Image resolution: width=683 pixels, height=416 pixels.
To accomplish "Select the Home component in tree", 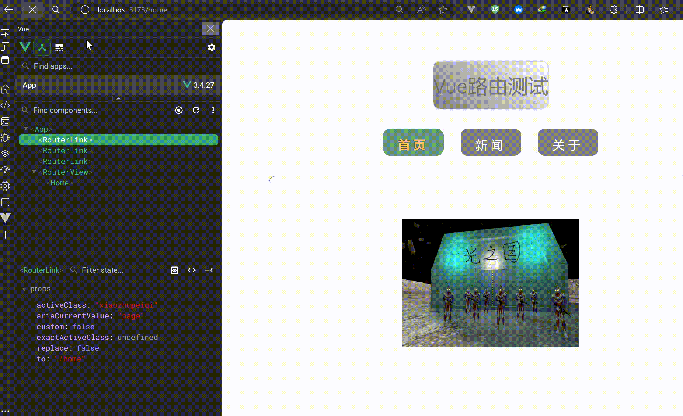I will 60,183.
